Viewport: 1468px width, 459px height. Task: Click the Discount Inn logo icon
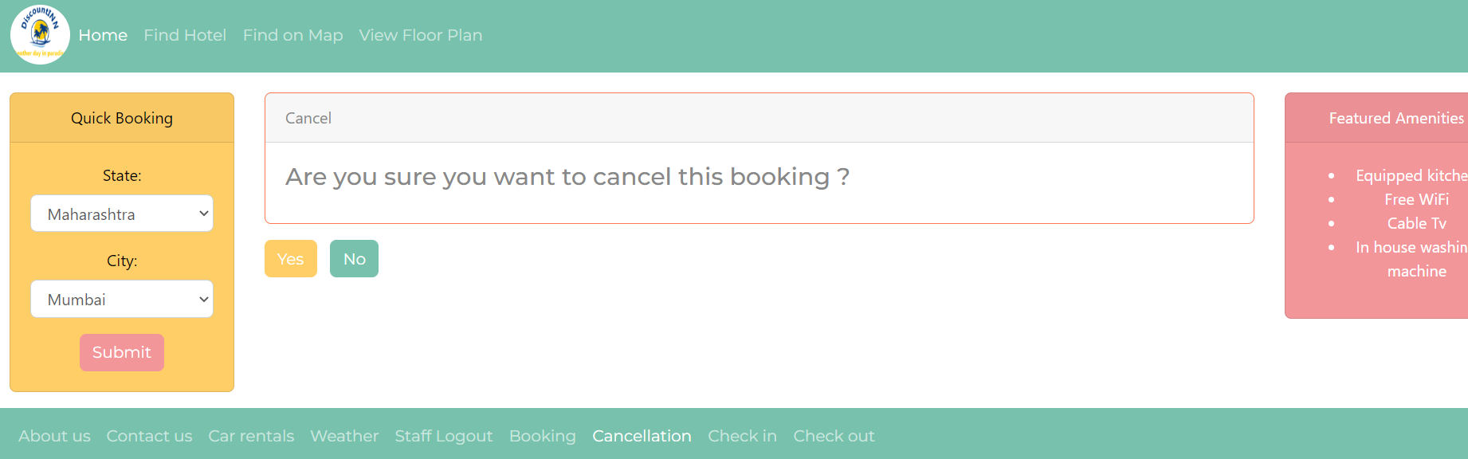[x=40, y=35]
